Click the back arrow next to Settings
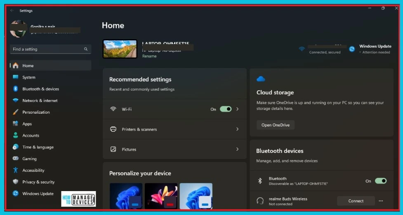 pyautogui.click(x=12, y=11)
